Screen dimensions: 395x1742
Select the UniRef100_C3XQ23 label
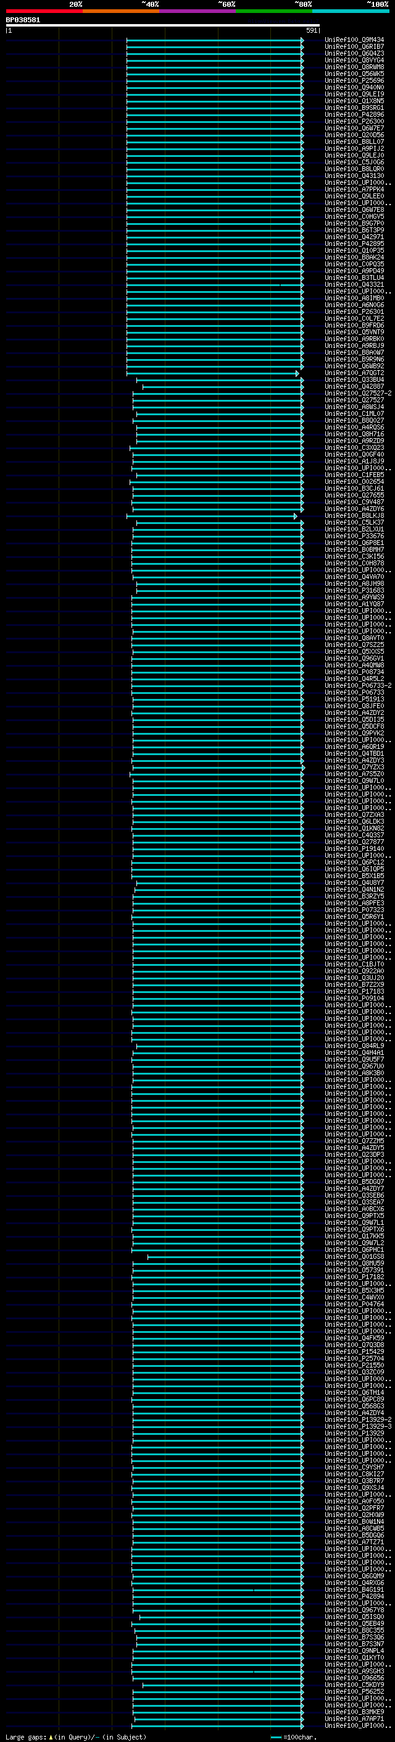[354, 447]
